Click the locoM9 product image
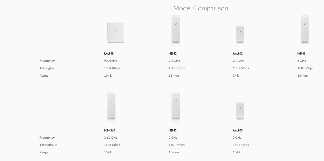Image resolution: width=324 pixels, height=161 pixels. click(115, 32)
